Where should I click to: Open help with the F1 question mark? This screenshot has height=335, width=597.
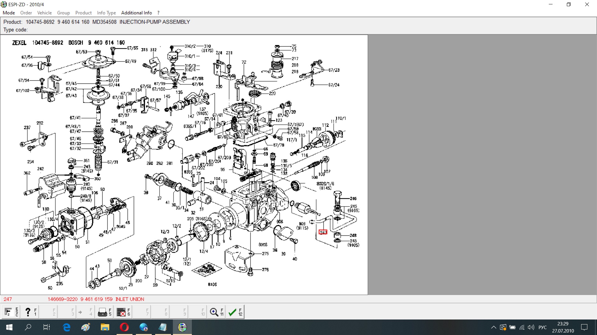click(x=30, y=312)
